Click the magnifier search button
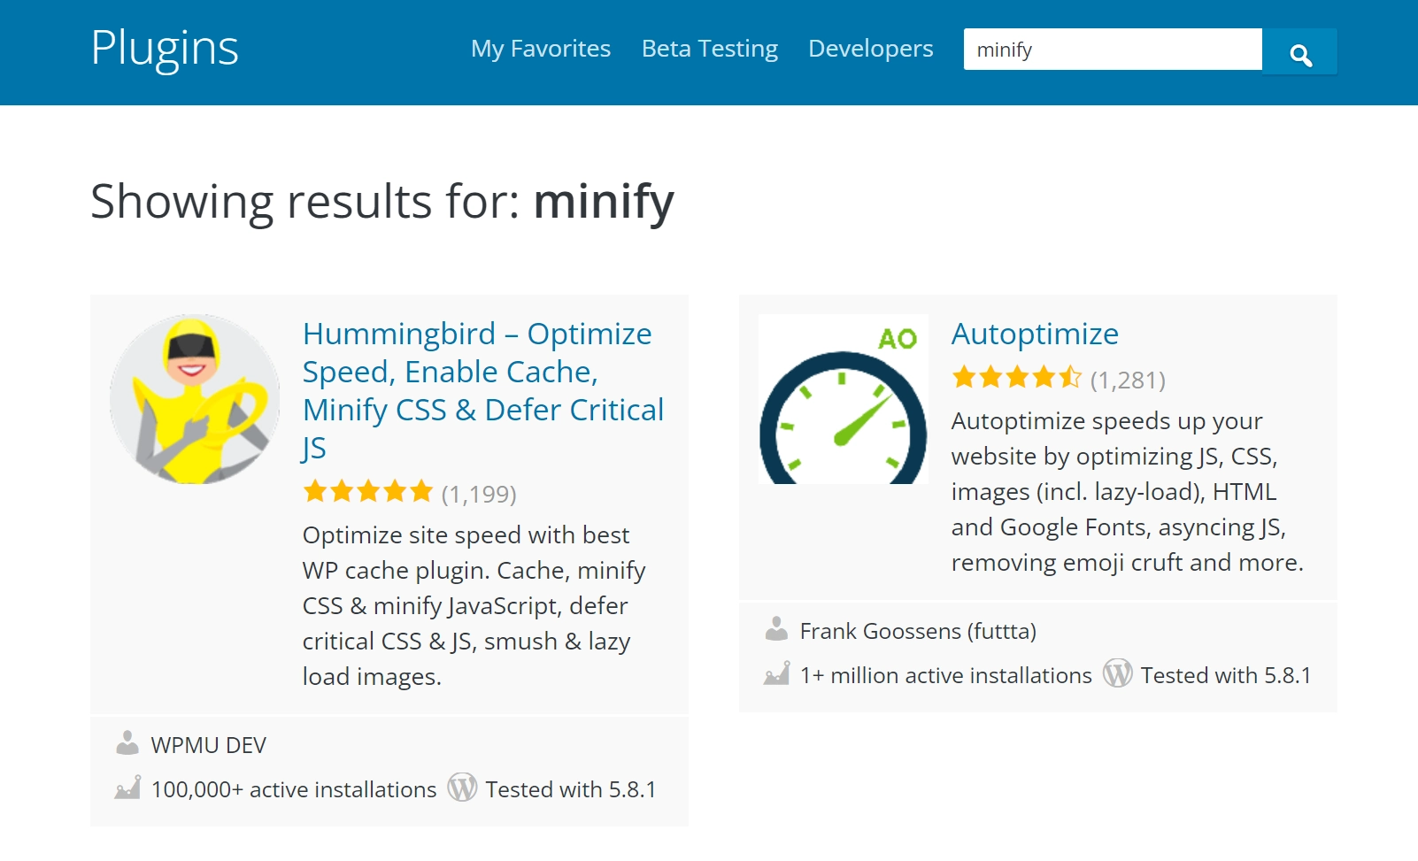Image resolution: width=1418 pixels, height=861 pixels. pyautogui.click(x=1299, y=51)
